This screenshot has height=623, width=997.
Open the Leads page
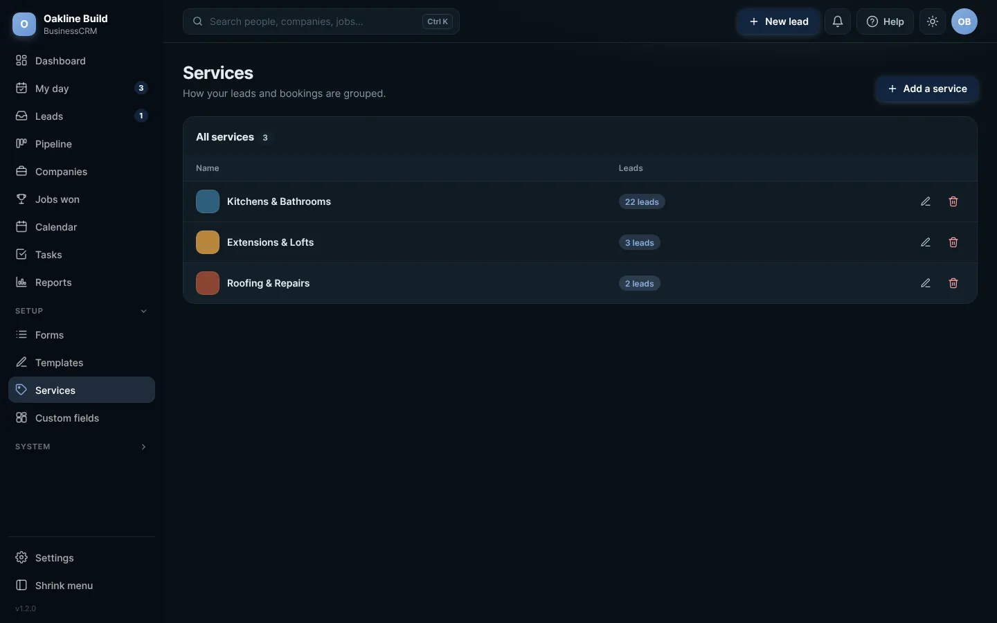pyautogui.click(x=82, y=116)
